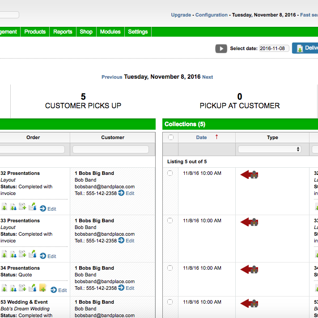Click customer download icon under order 34
This screenshot has height=318, width=318.
tap(13, 288)
